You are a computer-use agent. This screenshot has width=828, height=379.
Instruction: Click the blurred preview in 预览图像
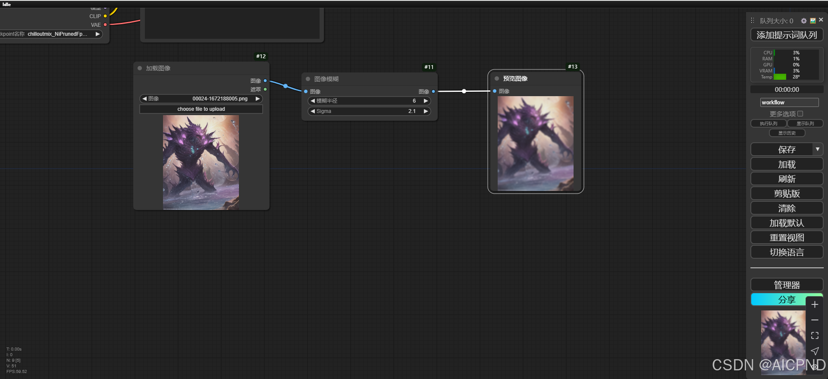536,144
